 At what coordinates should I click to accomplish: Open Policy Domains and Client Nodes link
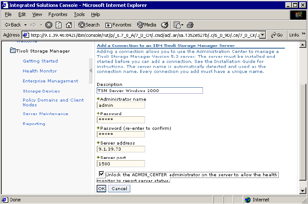click(x=53, y=102)
